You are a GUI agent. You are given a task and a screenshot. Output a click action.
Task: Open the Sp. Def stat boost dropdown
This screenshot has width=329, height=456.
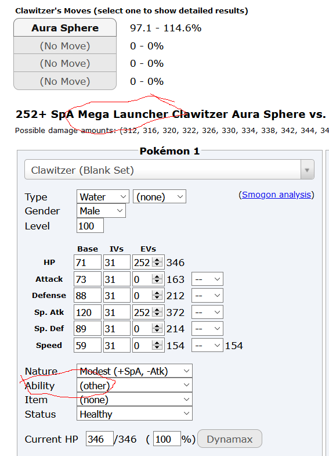[207, 329]
